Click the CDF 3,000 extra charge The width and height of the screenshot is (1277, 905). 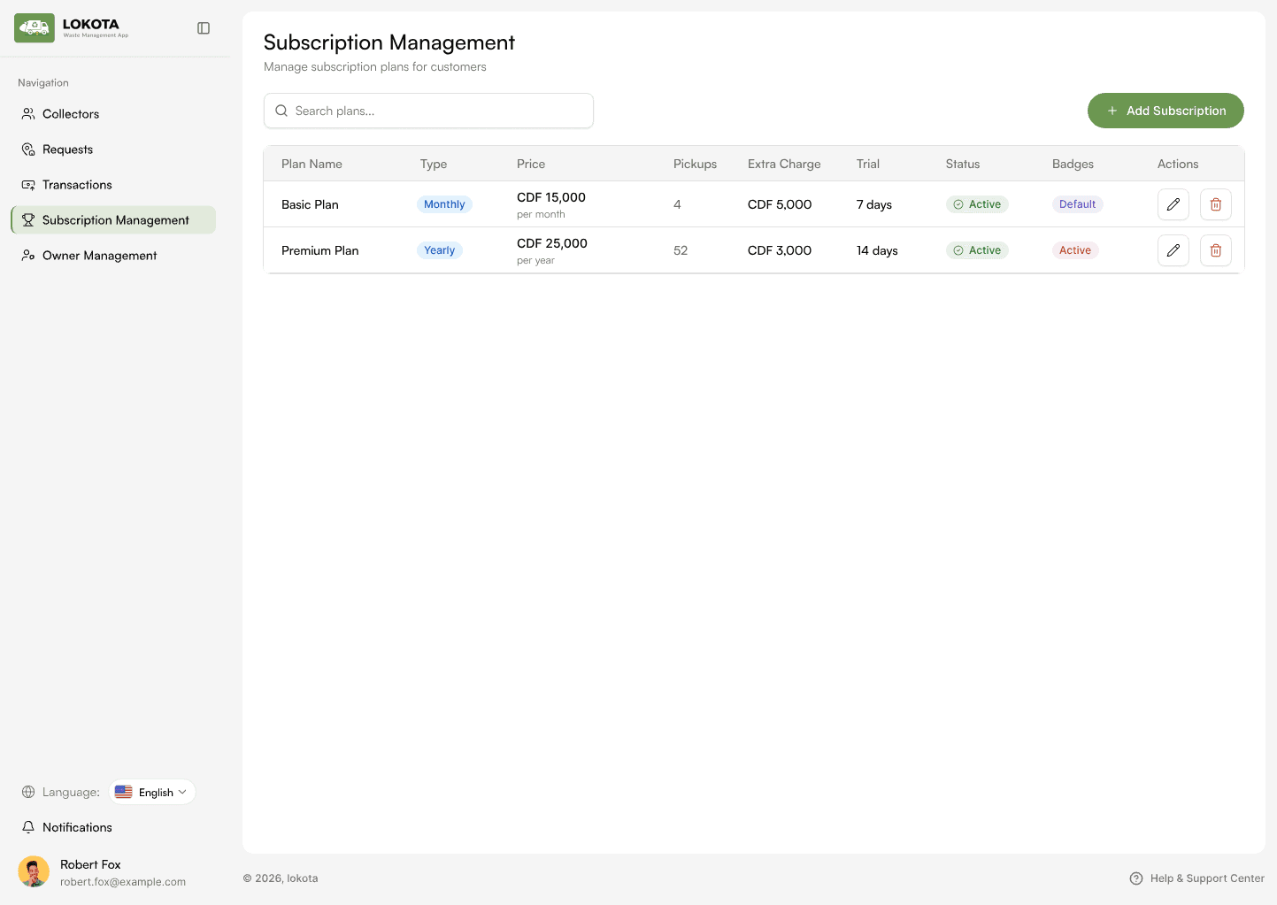point(780,250)
